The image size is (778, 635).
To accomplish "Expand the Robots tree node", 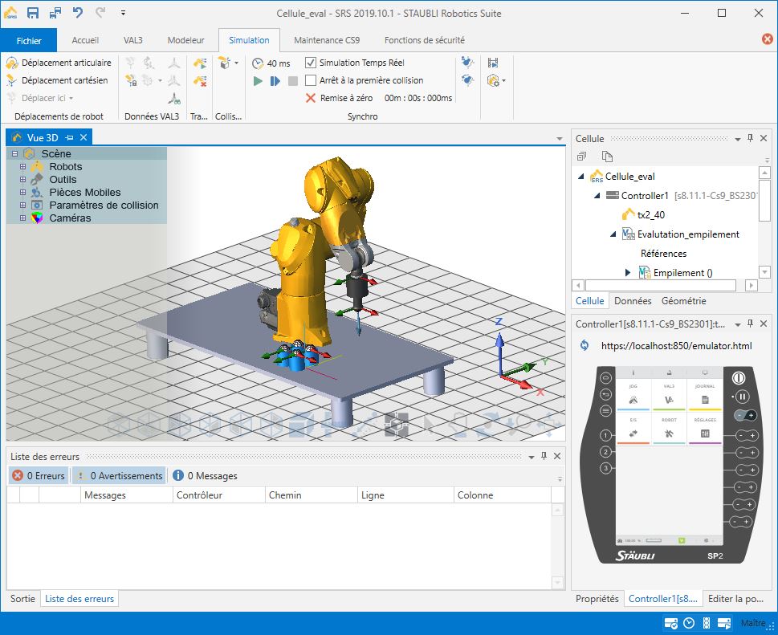I will point(23,167).
